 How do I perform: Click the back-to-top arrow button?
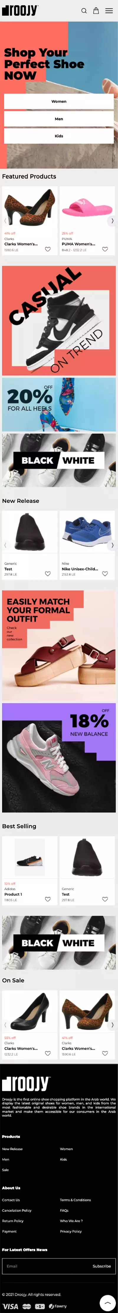tap(107, 1302)
